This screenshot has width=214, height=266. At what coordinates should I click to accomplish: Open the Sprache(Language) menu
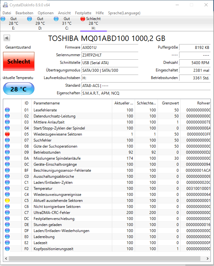tap(124, 13)
